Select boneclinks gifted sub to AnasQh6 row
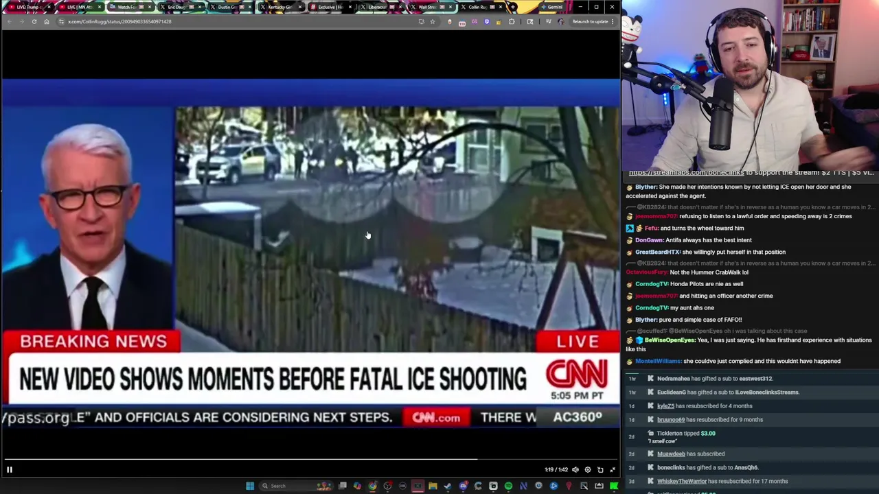 (x=750, y=468)
